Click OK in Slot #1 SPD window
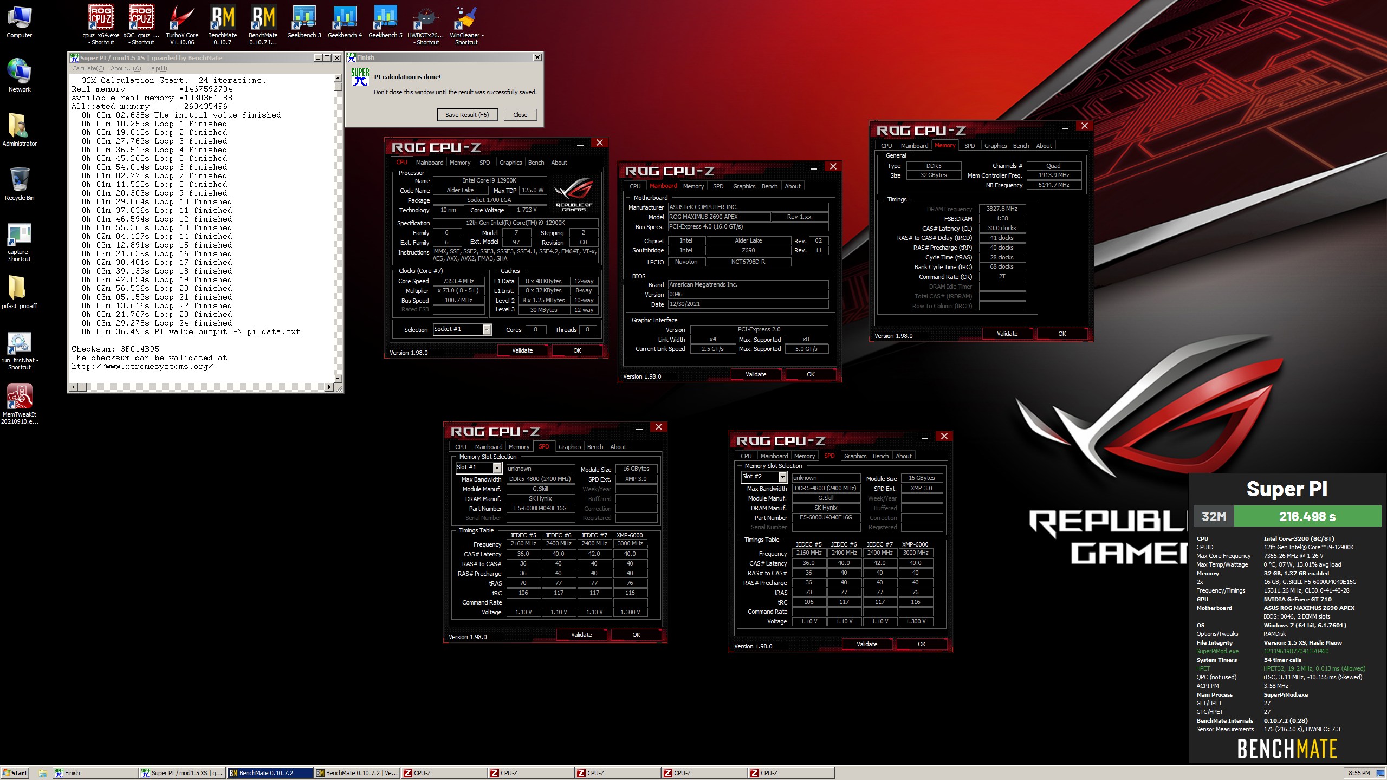Screen dimensions: 1387x780 [x=636, y=635]
